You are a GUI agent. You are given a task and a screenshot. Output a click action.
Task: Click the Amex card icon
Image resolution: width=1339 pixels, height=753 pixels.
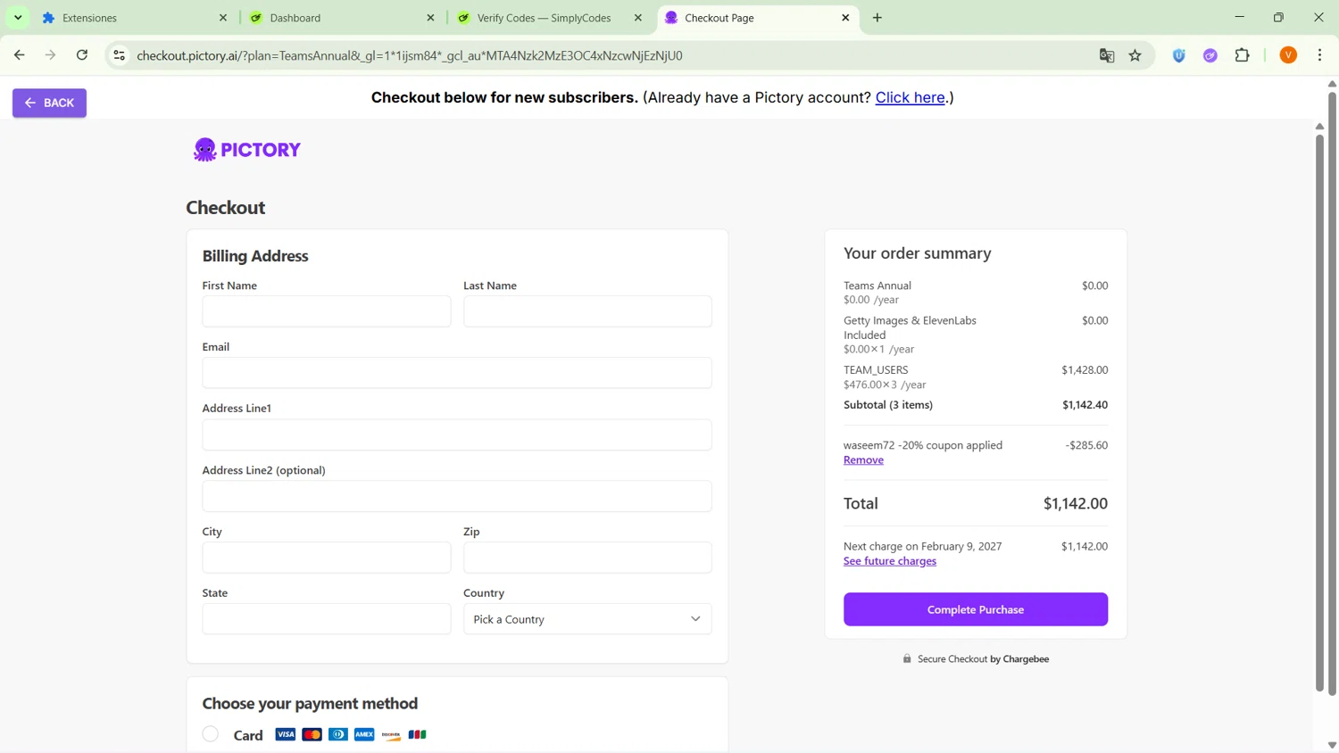tap(364, 734)
